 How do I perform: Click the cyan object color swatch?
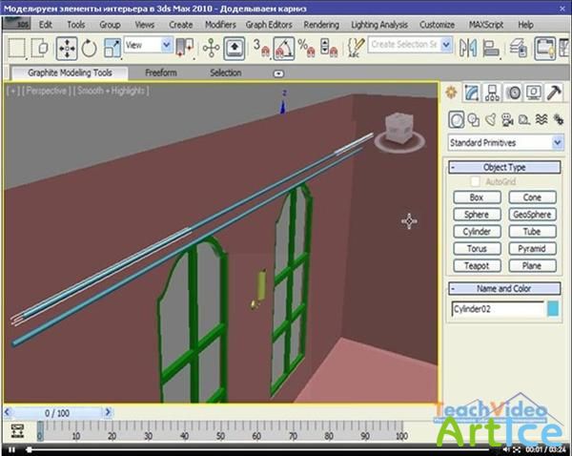click(554, 308)
